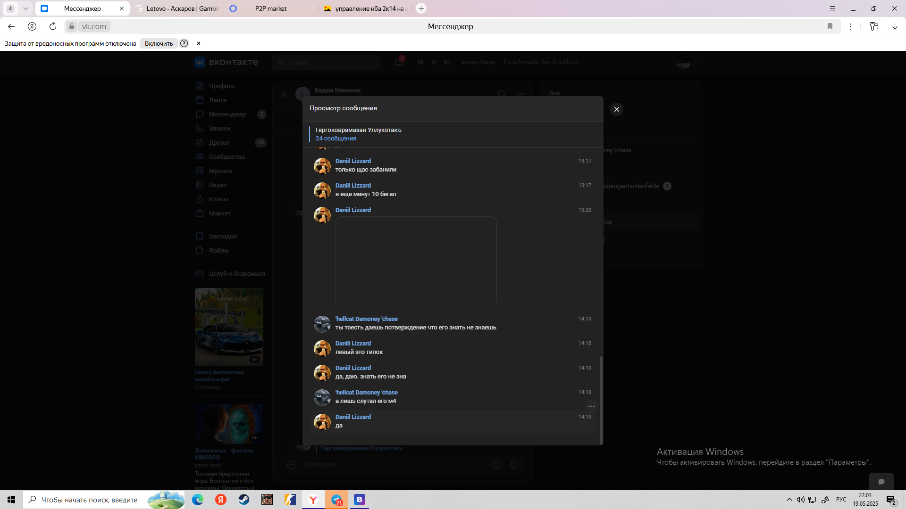Open the empty image attachment thumbnail
906x509 pixels.
pyautogui.click(x=416, y=262)
